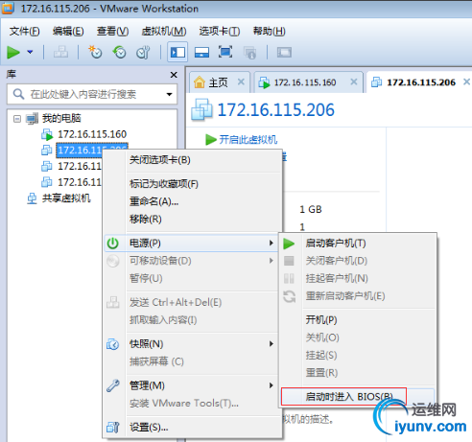Click the 172.16.115.206 VM title icon
This screenshot has width=472, height=442.
click(x=201, y=109)
